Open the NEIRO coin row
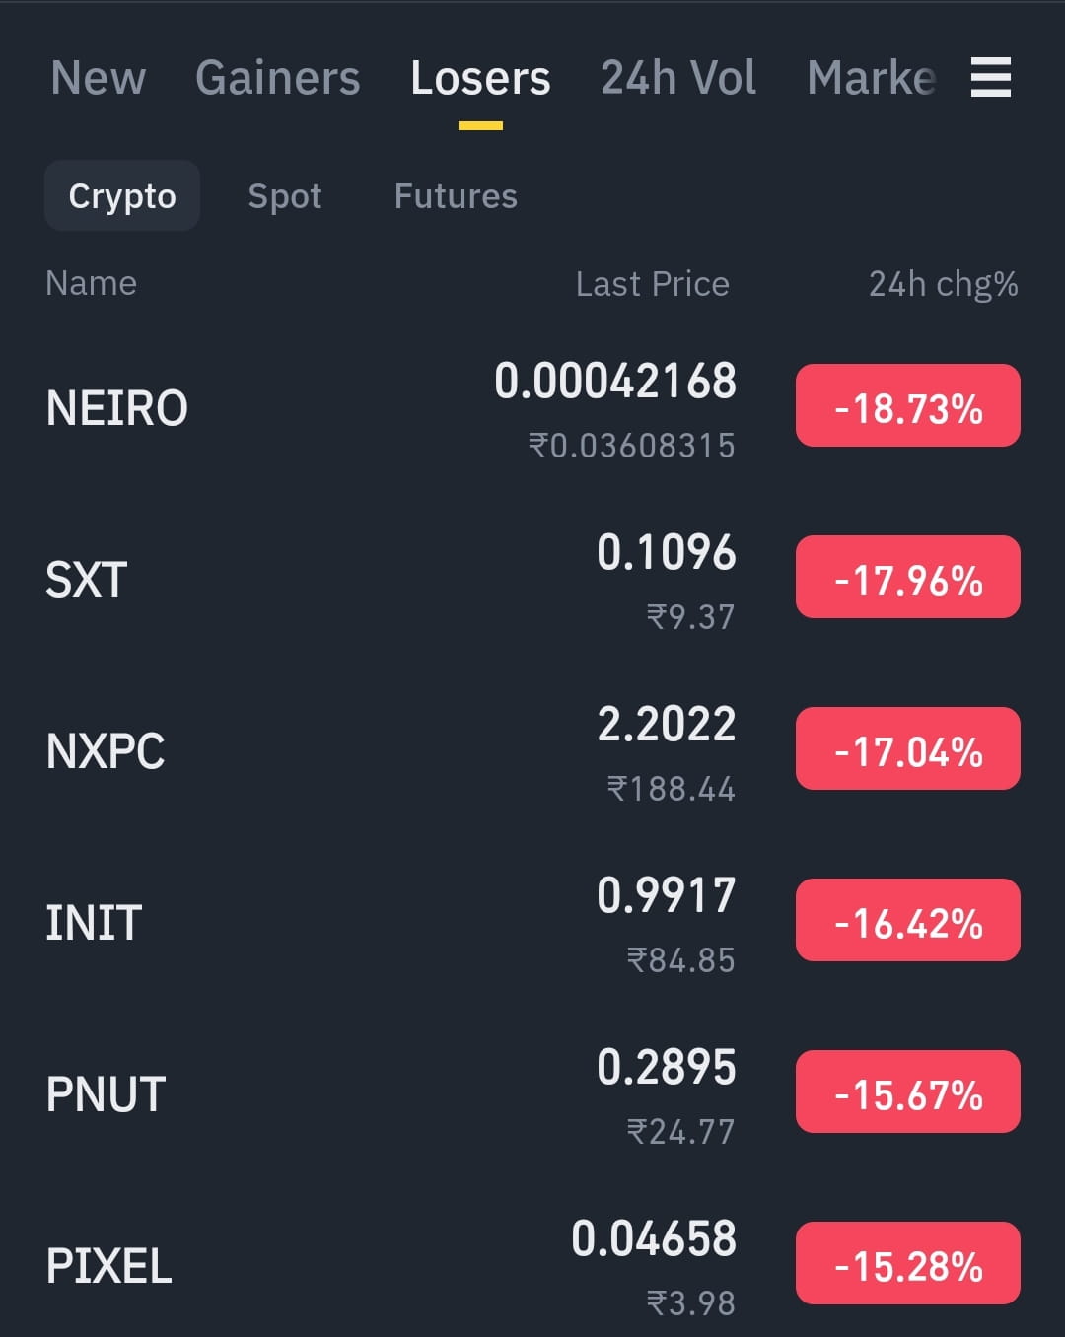Image resolution: width=1065 pixels, height=1337 pixels. pos(532,407)
